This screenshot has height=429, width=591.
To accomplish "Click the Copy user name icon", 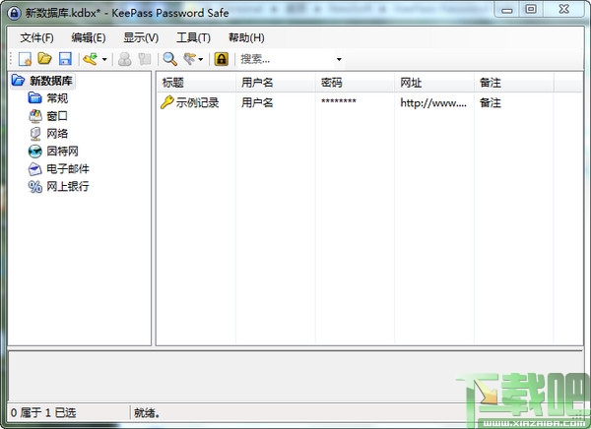I will (125, 59).
